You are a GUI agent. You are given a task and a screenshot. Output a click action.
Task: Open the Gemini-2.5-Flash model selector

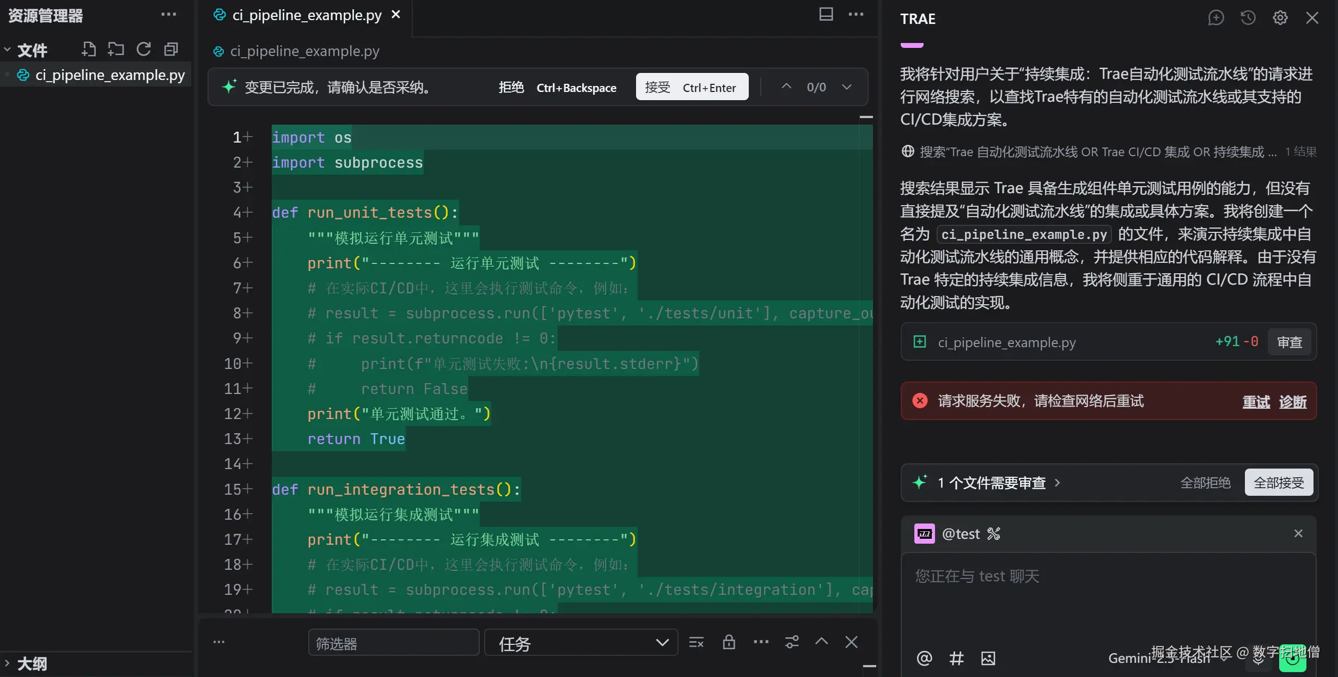1160,658
